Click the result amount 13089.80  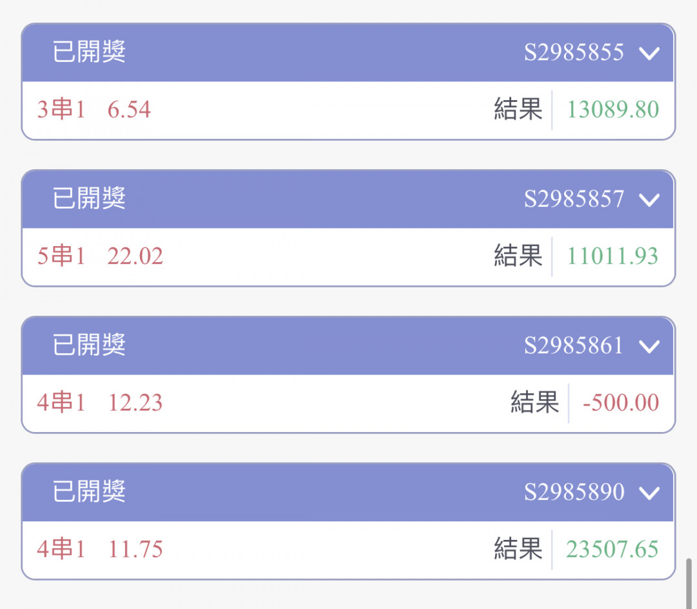(x=613, y=109)
